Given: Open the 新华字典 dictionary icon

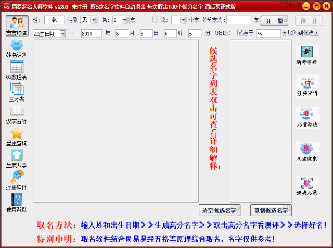Looking at the screenshot, I should pos(307,55).
